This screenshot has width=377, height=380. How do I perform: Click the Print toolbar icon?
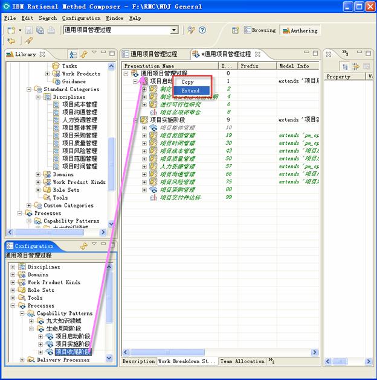click(x=51, y=30)
